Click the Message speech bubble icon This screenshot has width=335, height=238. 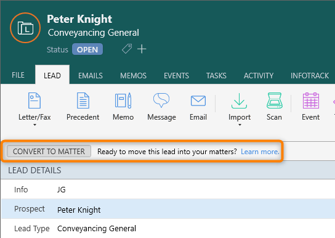click(161, 100)
